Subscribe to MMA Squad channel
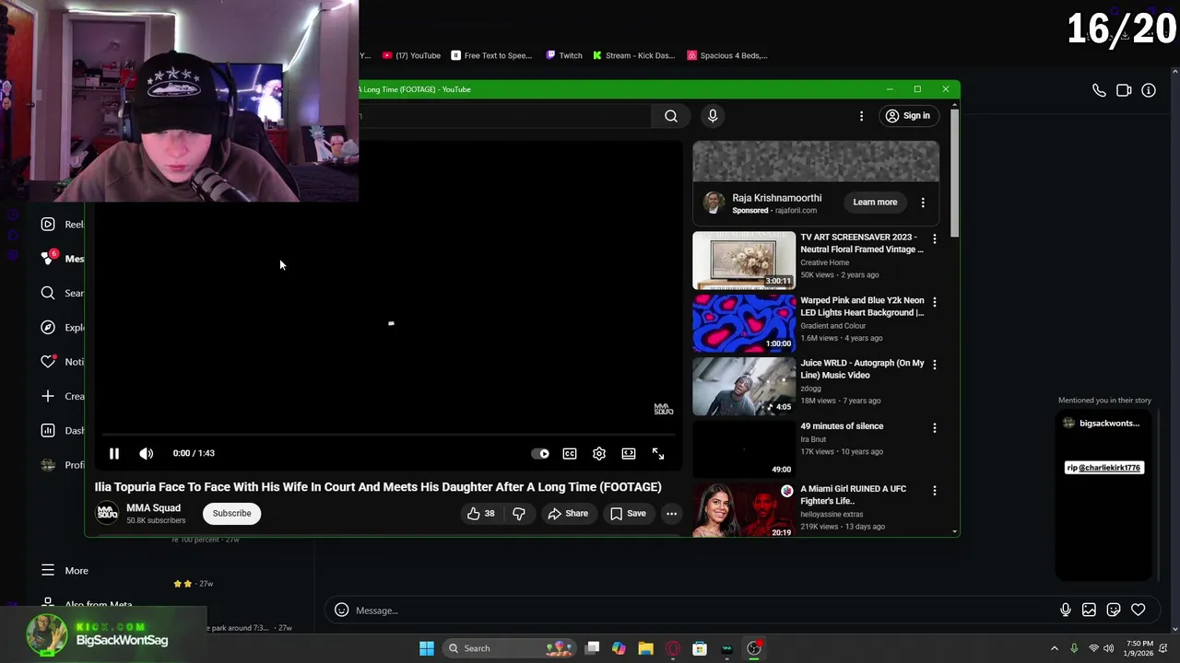Viewport: 1180px width, 663px height. tap(231, 513)
